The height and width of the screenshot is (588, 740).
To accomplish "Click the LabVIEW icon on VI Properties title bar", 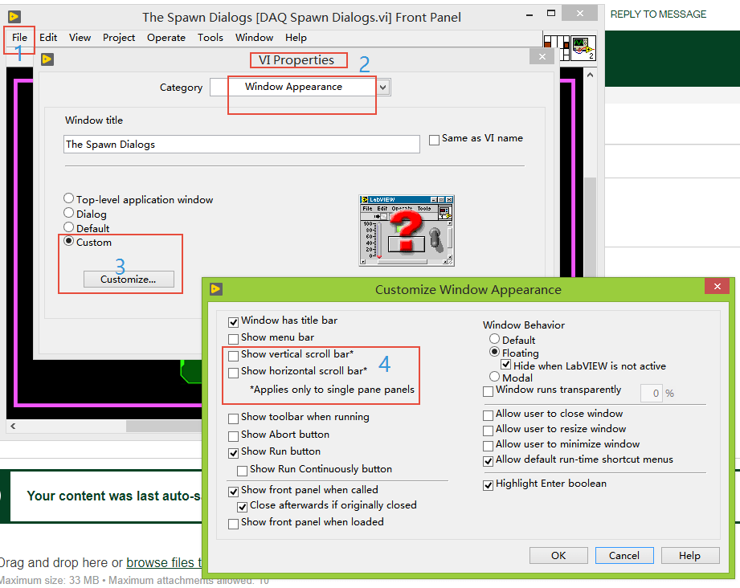I will click(48, 59).
